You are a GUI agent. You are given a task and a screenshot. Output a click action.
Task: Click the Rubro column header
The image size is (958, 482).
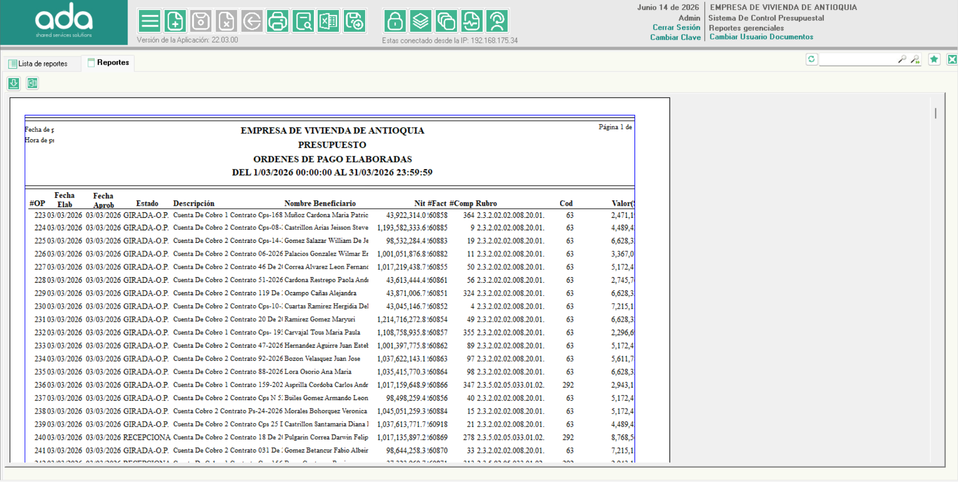(x=486, y=203)
